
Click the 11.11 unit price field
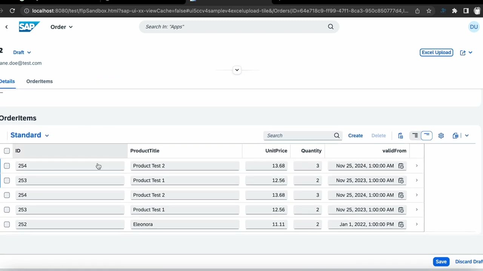pos(266,224)
